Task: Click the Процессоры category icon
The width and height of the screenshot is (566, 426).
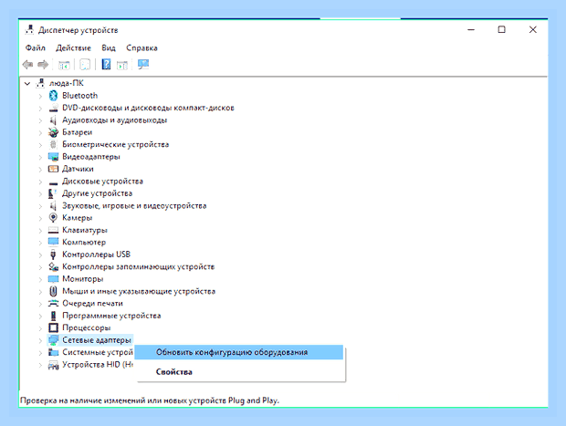Action: [54, 327]
